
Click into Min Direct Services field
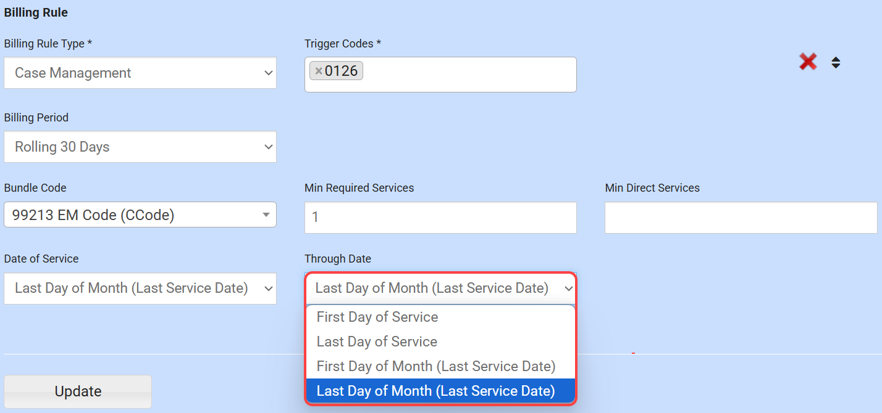point(741,218)
